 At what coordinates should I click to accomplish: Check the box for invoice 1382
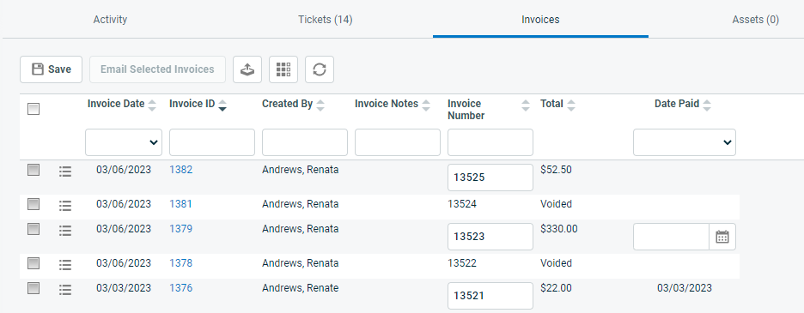point(33,170)
